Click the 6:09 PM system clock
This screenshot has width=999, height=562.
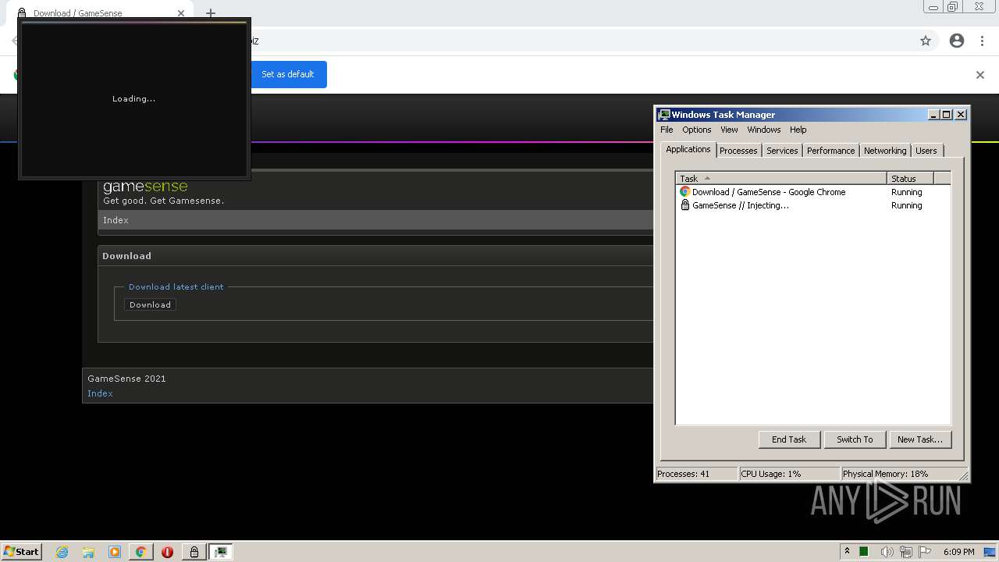click(958, 552)
